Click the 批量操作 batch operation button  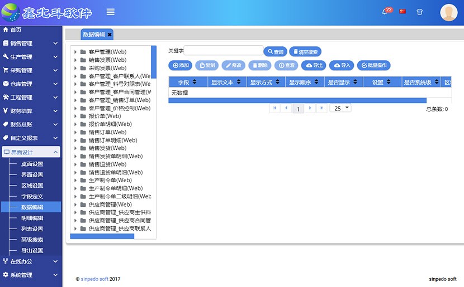(373, 65)
